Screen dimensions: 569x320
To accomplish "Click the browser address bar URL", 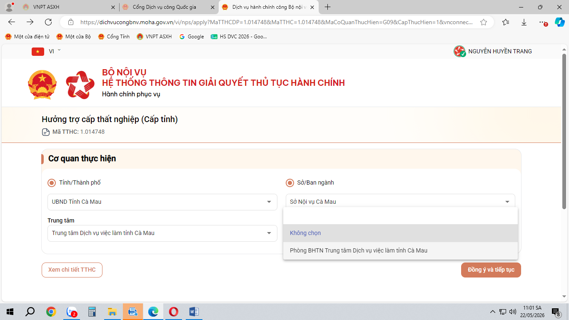I will (276, 22).
